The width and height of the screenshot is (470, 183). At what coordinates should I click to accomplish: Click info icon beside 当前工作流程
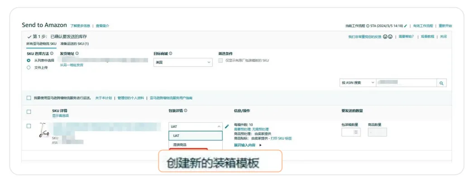click(x=368, y=26)
